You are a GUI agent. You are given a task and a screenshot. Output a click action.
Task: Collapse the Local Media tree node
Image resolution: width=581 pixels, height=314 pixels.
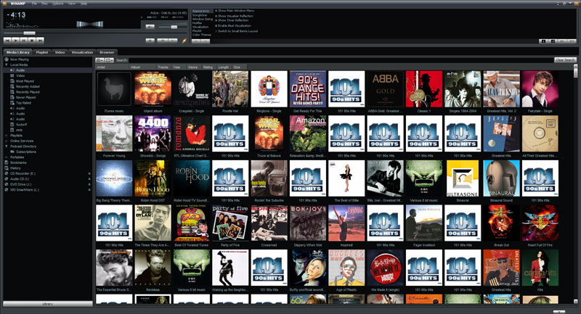click(x=7, y=65)
